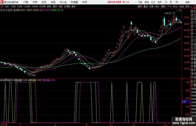Viewport: 196px width, 126px height.
Task: Open the 市场 menu
Action: coord(35,2)
